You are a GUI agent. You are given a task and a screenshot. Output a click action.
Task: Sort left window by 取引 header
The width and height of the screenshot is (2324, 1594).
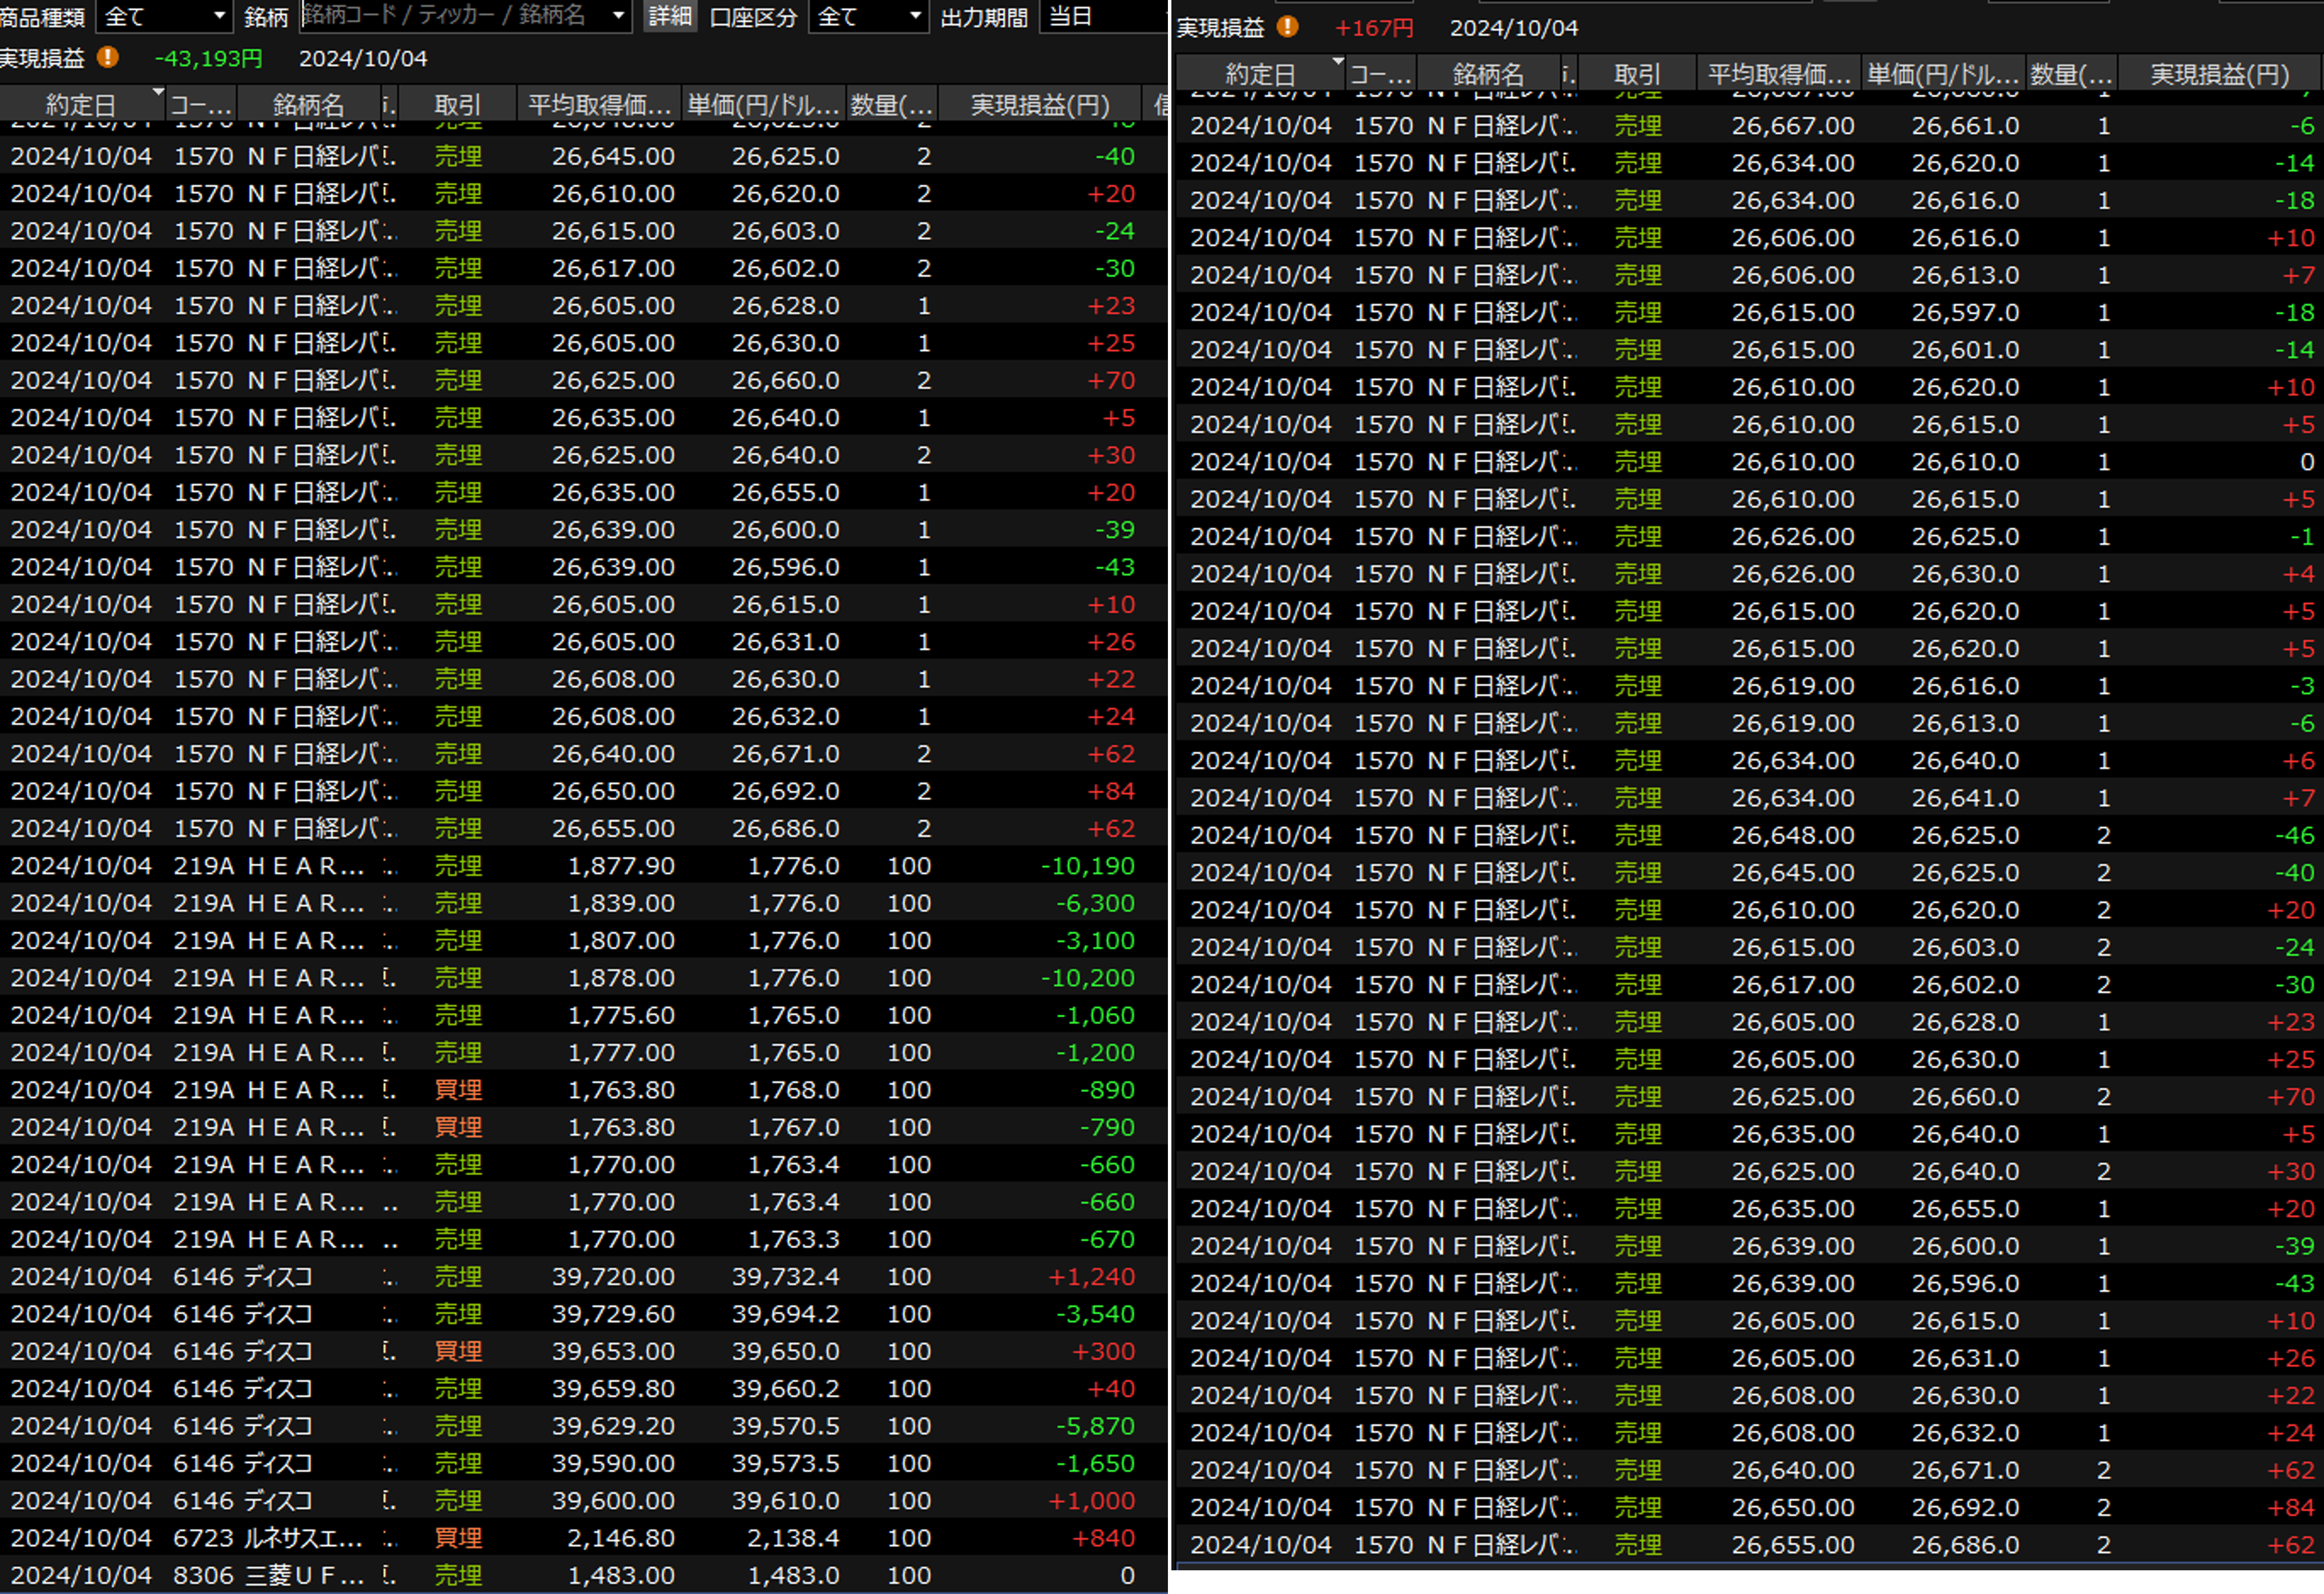coord(457,104)
